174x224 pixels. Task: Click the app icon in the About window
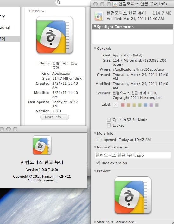click(x=42, y=145)
